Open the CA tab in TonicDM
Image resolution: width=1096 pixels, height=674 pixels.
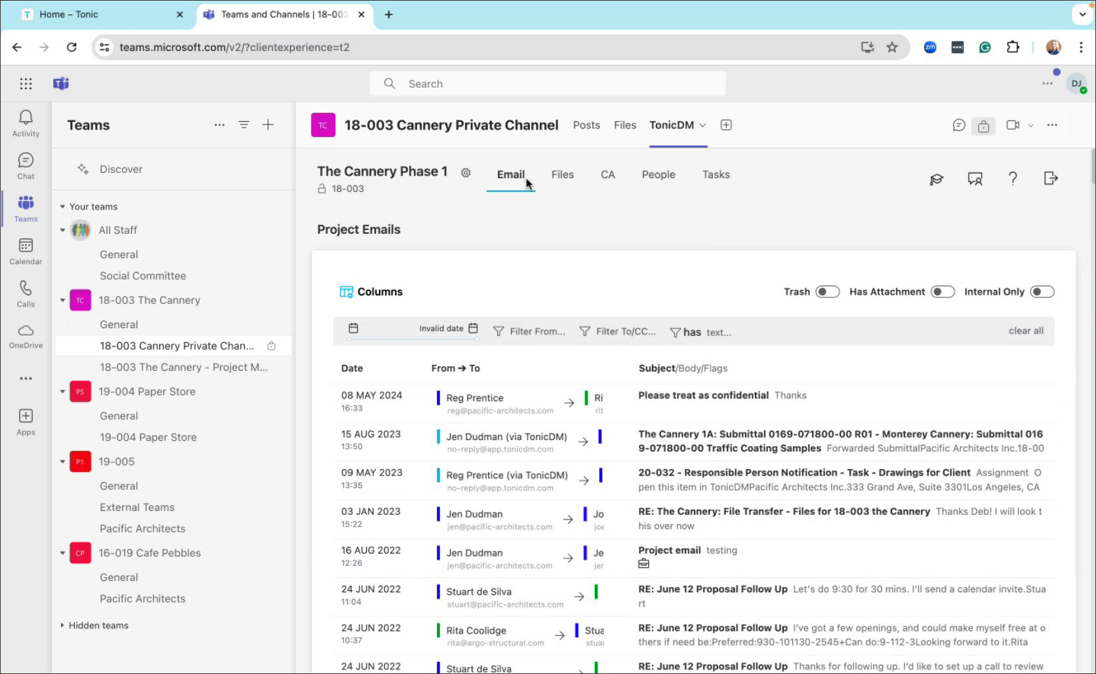pyautogui.click(x=607, y=175)
